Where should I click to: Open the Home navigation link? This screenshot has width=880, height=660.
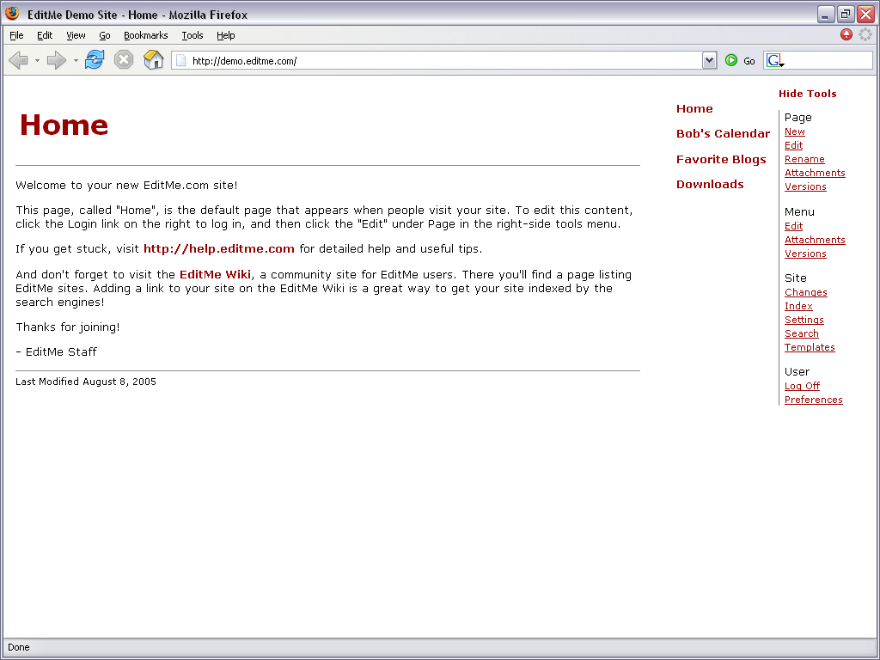click(x=694, y=109)
